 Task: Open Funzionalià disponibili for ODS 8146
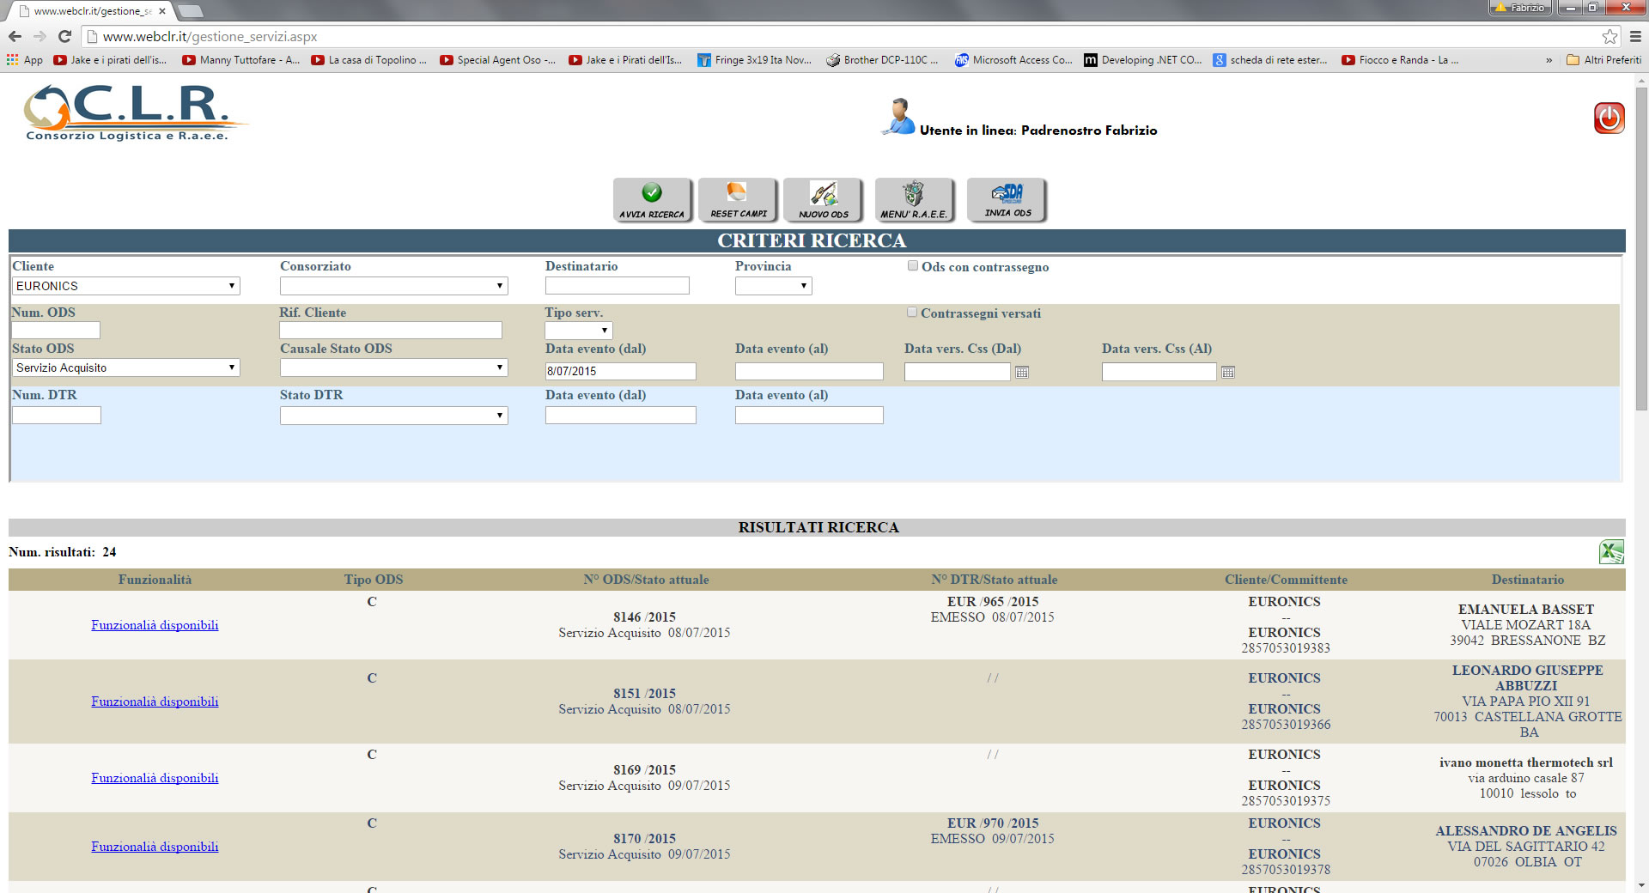pyautogui.click(x=155, y=625)
